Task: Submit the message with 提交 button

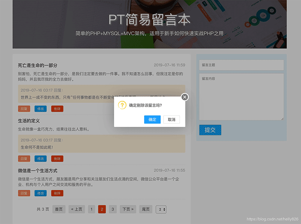Action: tap(210, 130)
